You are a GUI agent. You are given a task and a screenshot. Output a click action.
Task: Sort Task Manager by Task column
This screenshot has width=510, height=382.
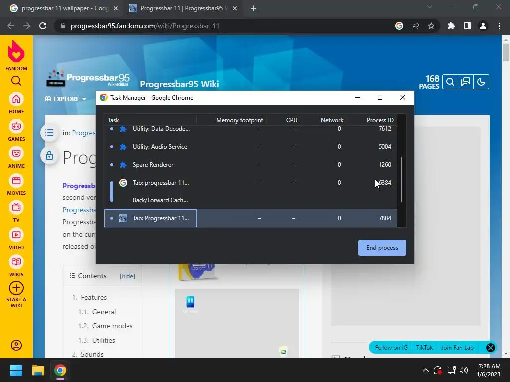pos(113,120)
